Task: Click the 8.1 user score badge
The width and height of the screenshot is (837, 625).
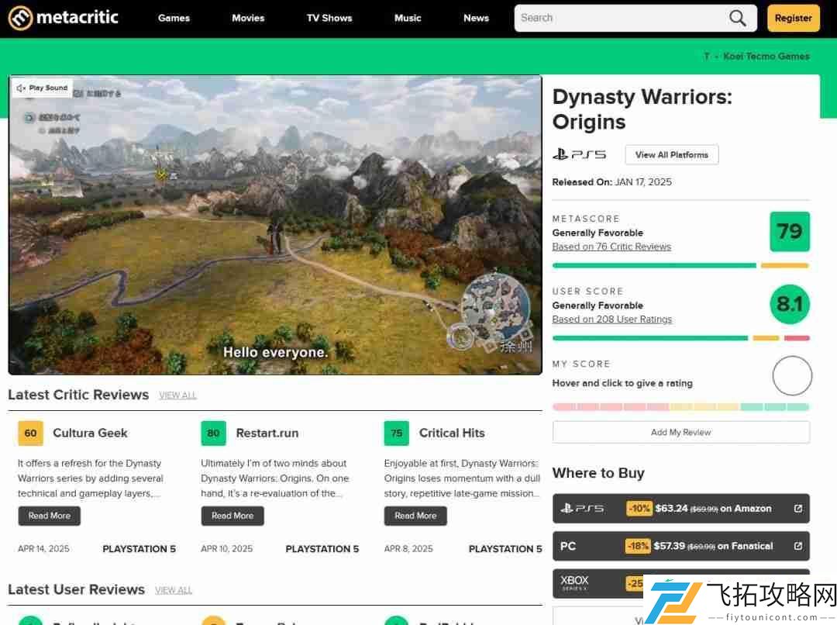Action: tap(790, 304)
